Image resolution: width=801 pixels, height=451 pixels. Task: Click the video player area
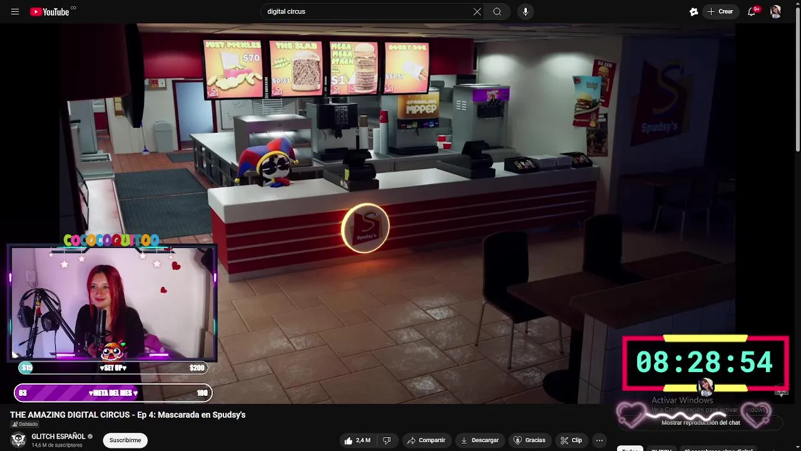coord(400,213)
